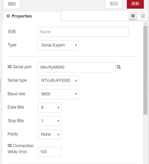Switch to the Properties tab
149x164 pixels.
pos(32,16)
